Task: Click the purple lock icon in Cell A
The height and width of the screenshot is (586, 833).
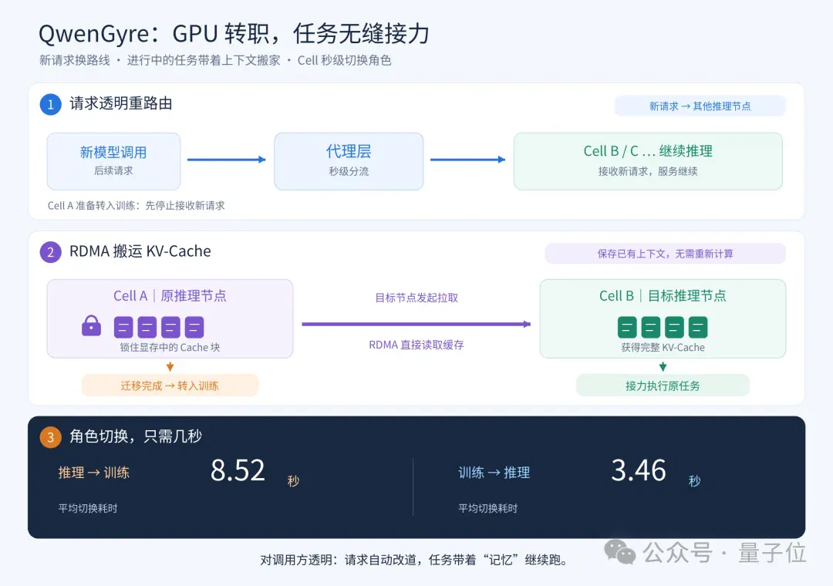Action: pyautogui.click(x=91, y=325)
